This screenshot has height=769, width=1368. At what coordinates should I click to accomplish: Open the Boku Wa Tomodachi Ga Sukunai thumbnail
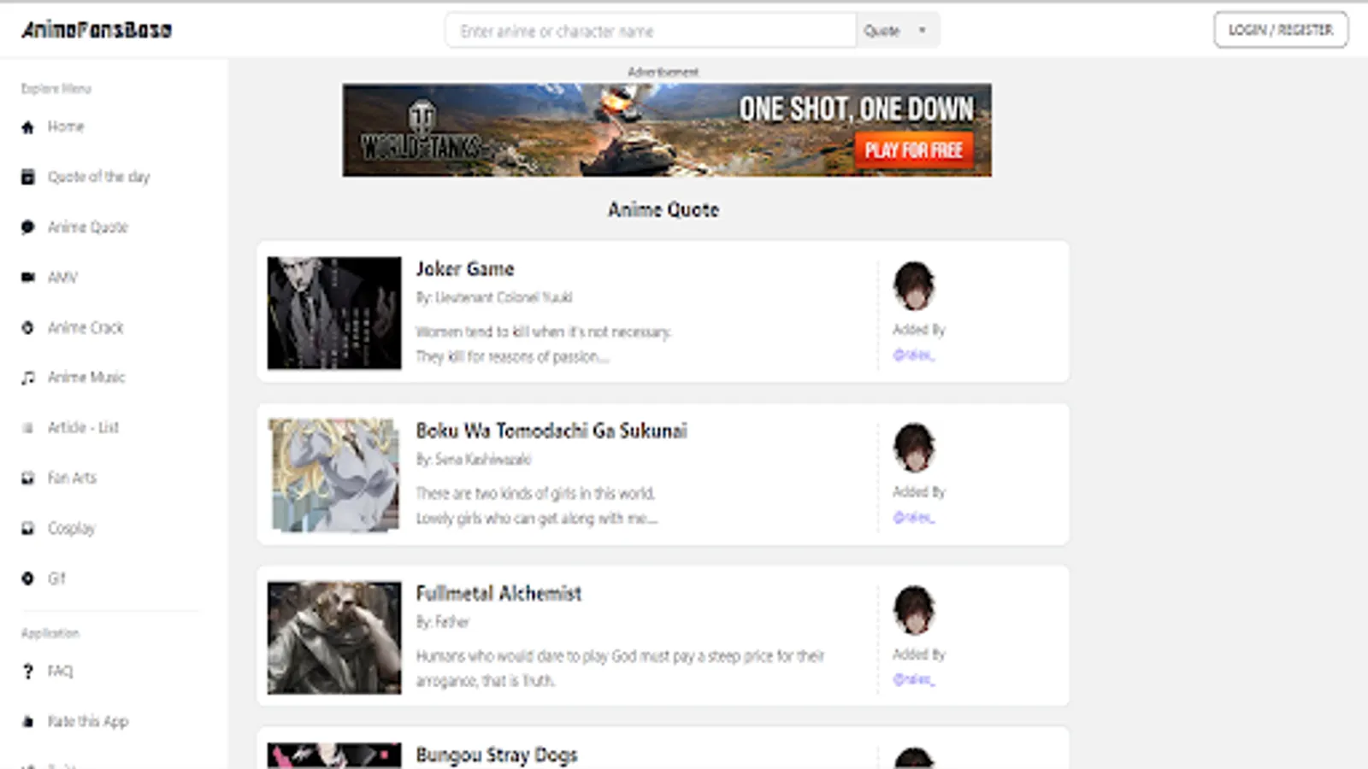(334, 475)
